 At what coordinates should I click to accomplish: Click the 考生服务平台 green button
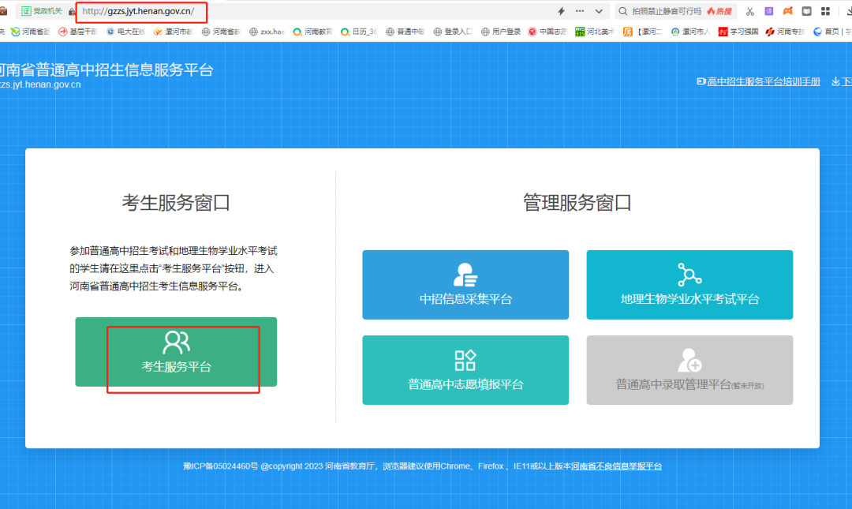[175, 352]
